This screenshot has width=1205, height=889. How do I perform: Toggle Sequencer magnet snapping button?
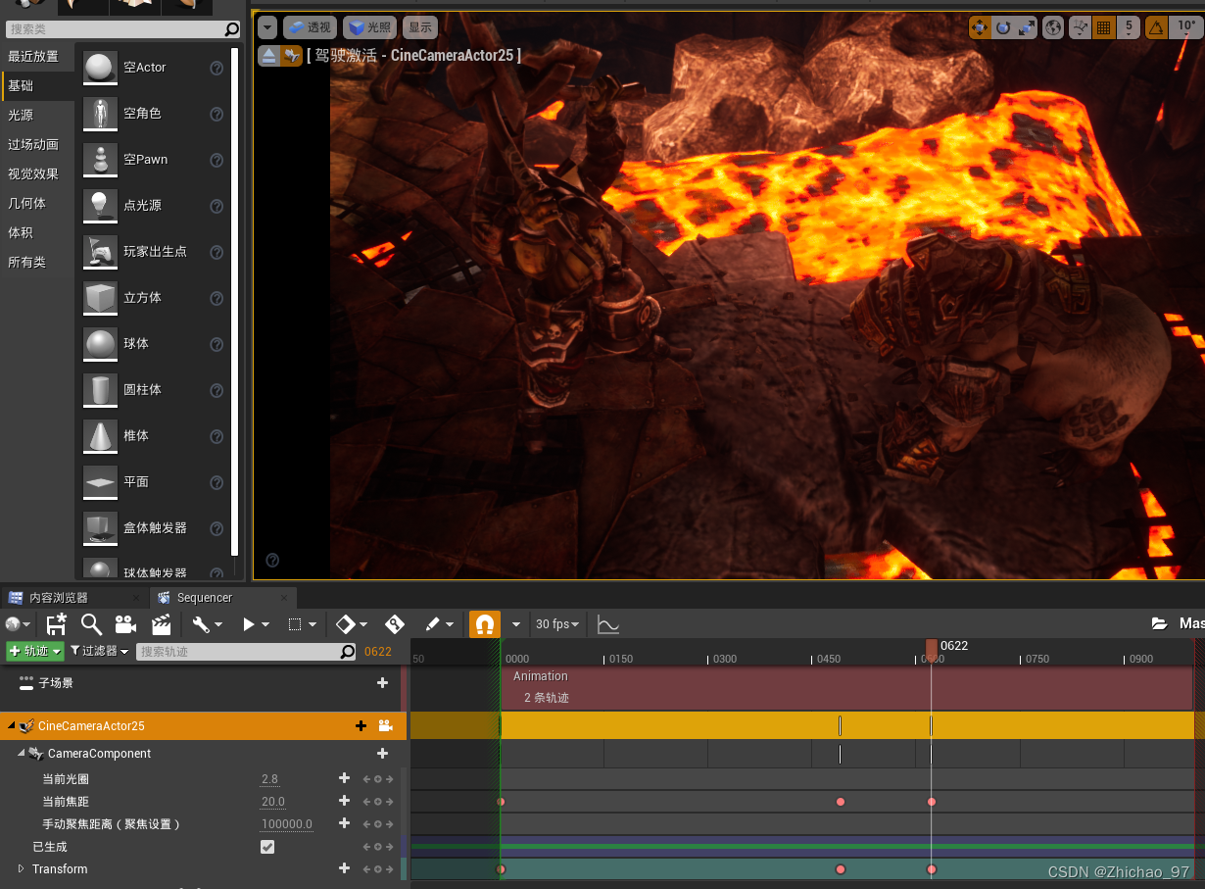pyautogui.click(x=484, y=624)
